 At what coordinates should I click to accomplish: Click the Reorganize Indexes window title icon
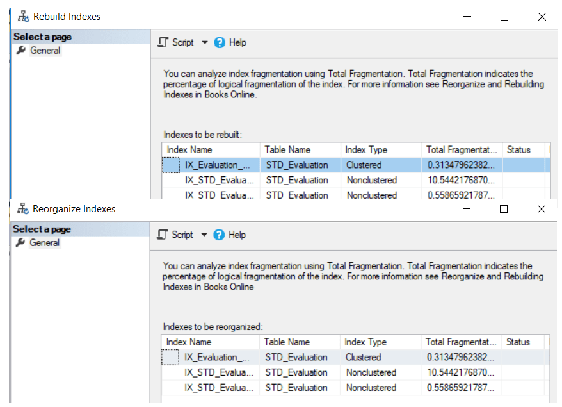[23, 209]
